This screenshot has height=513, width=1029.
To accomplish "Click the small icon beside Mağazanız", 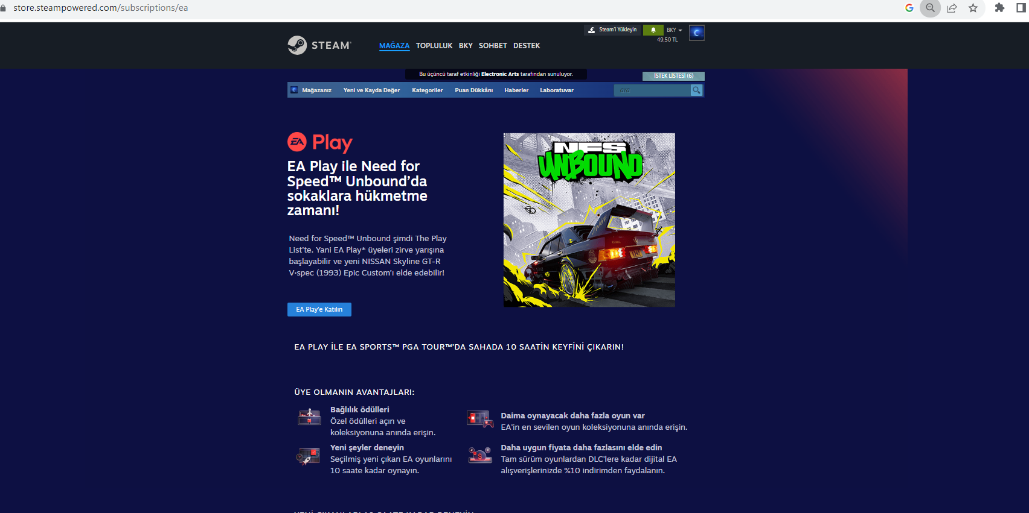I will tap(294, 90).
